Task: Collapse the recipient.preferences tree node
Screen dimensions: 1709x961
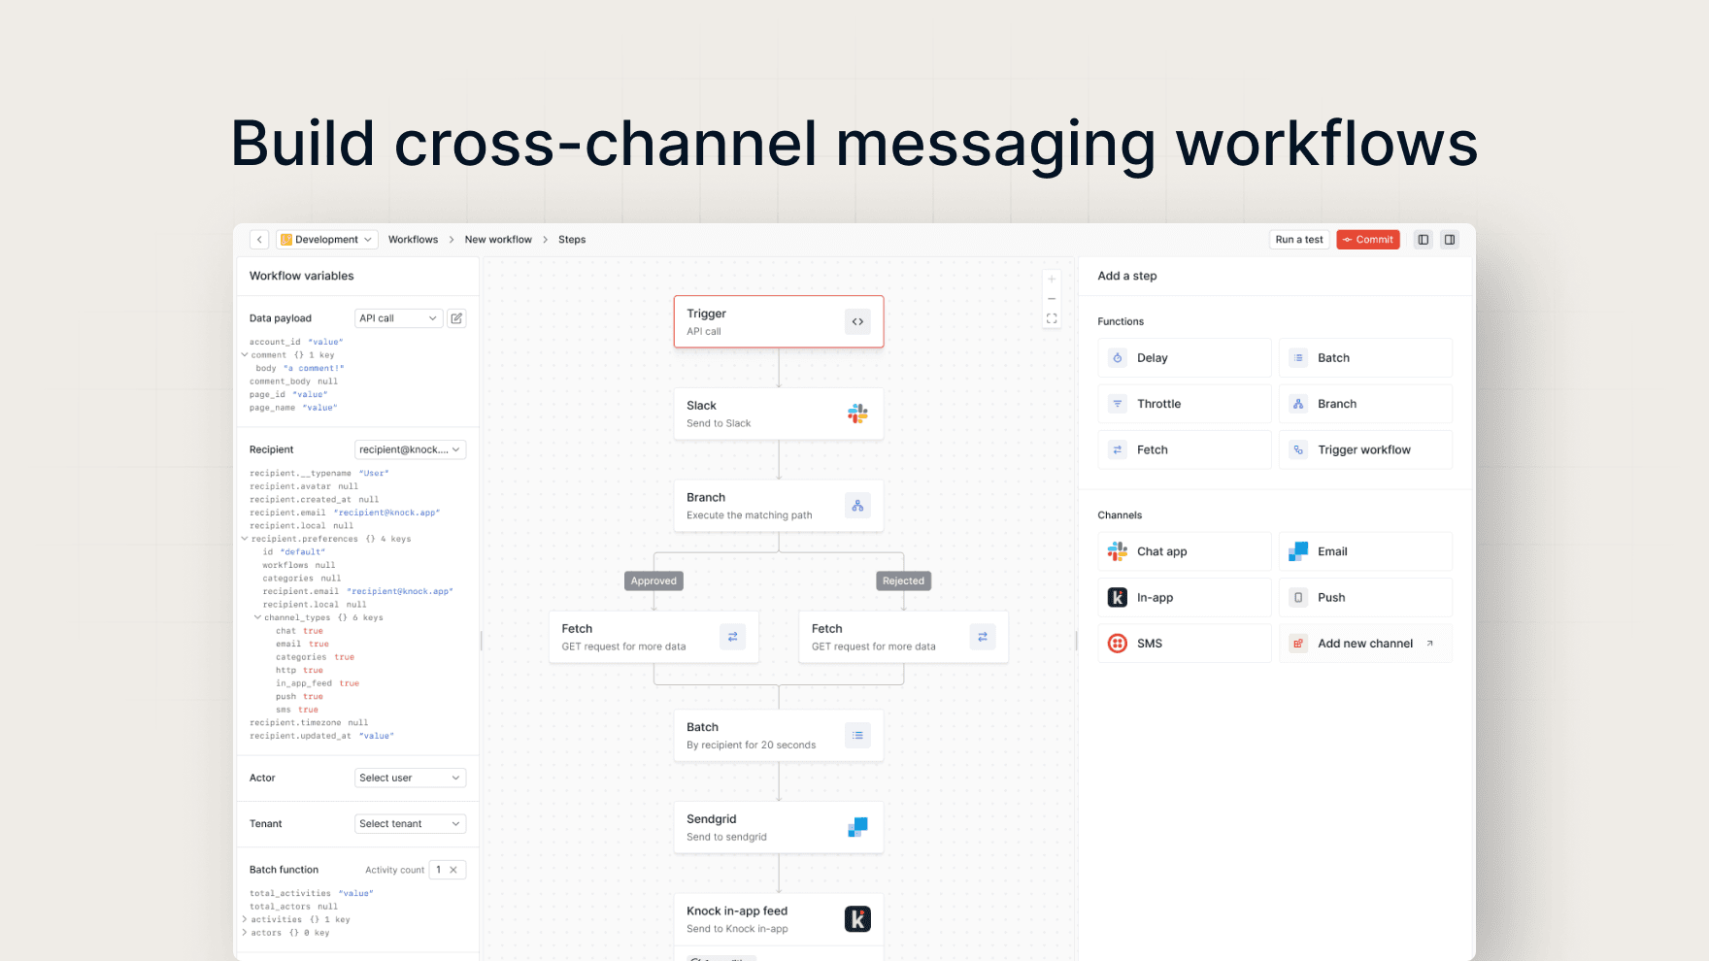Action: (245, 539)
